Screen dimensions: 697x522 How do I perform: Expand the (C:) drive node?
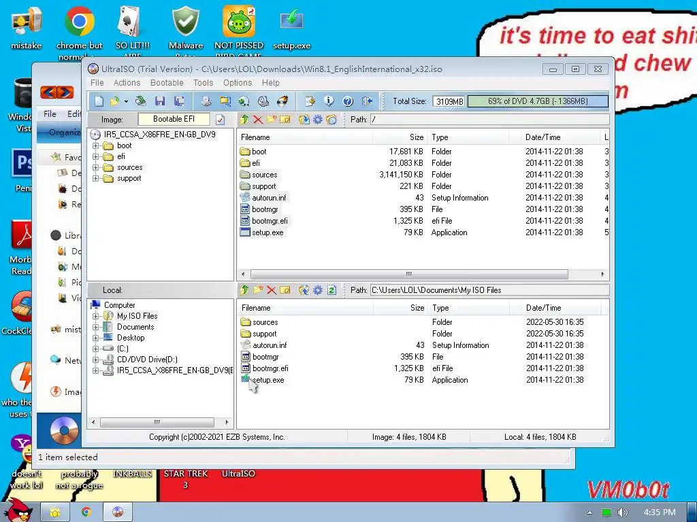[95, 349]
